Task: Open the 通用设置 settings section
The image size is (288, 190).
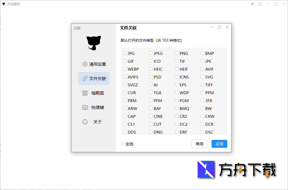Action: coord(93,64)
